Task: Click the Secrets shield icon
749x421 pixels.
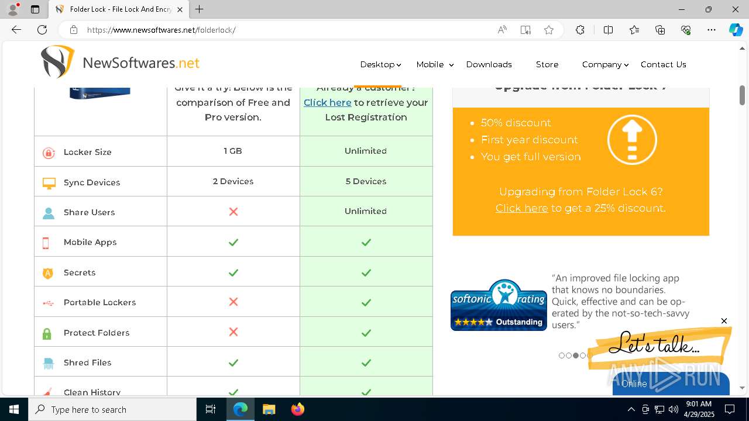Action: [48, 273]
